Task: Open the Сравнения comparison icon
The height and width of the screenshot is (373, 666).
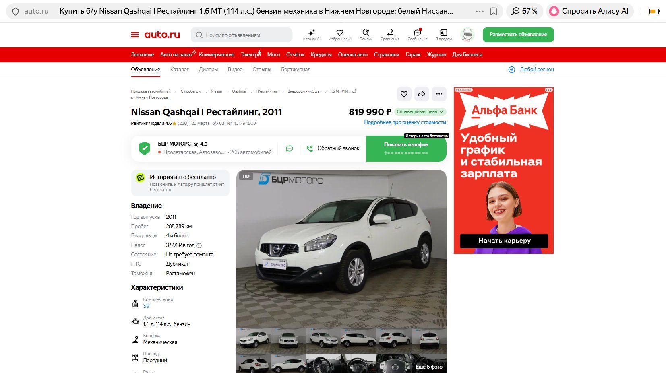Action: tap(390, 35)
